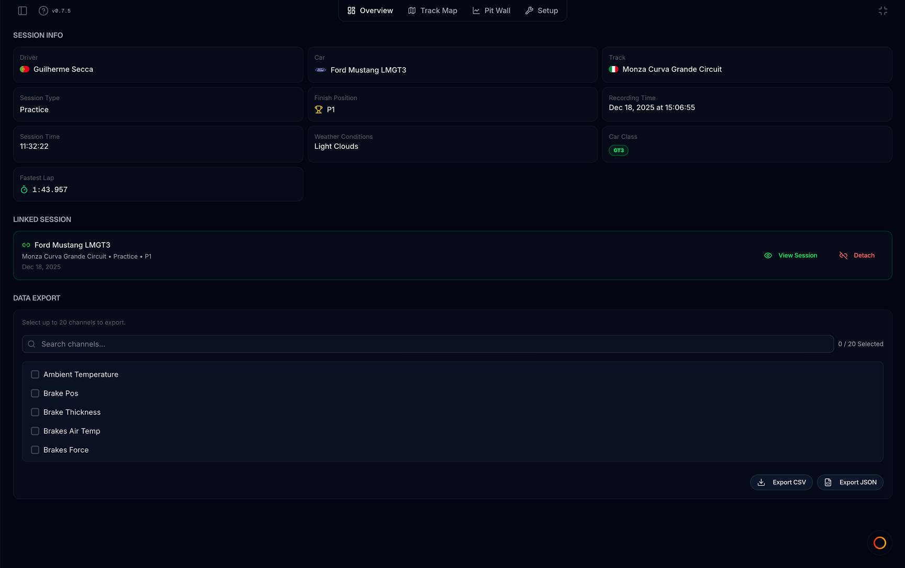Open the Setup tab
The height and width of the screenshot is (568, 905).
pyautogui.click(x=542, y=10)
